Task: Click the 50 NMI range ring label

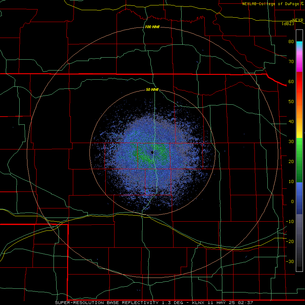Action: pyautogui.click(x=152, y=90)
